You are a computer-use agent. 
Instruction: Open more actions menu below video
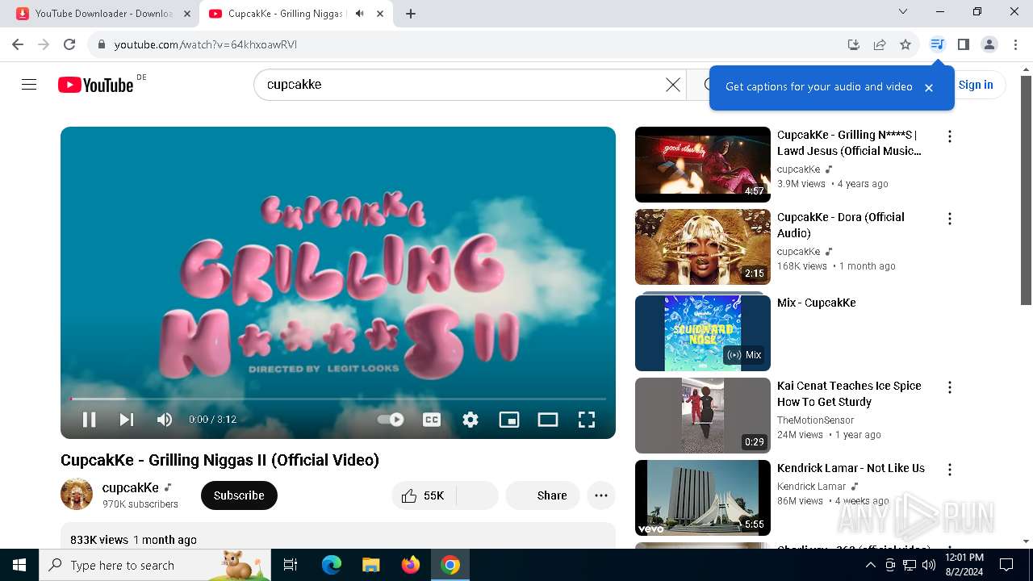click(x=601, y=495)
